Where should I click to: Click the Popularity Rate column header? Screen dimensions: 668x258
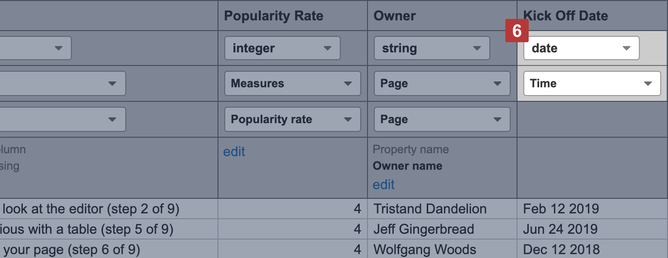click(273, 16)
